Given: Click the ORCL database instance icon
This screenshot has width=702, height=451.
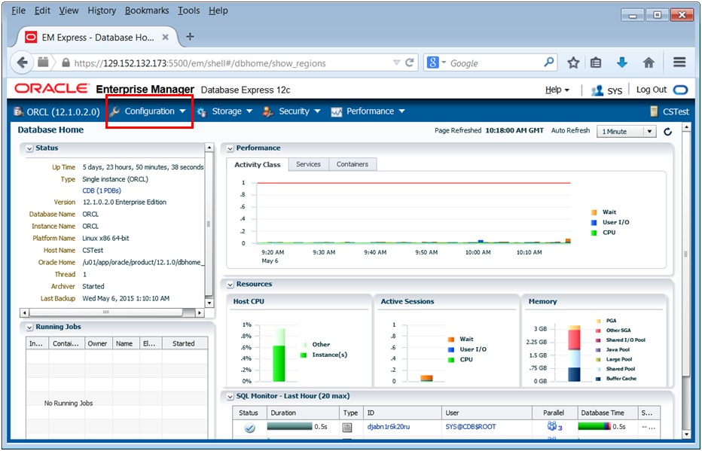Looking at the screenshot, I should (19, 111).
